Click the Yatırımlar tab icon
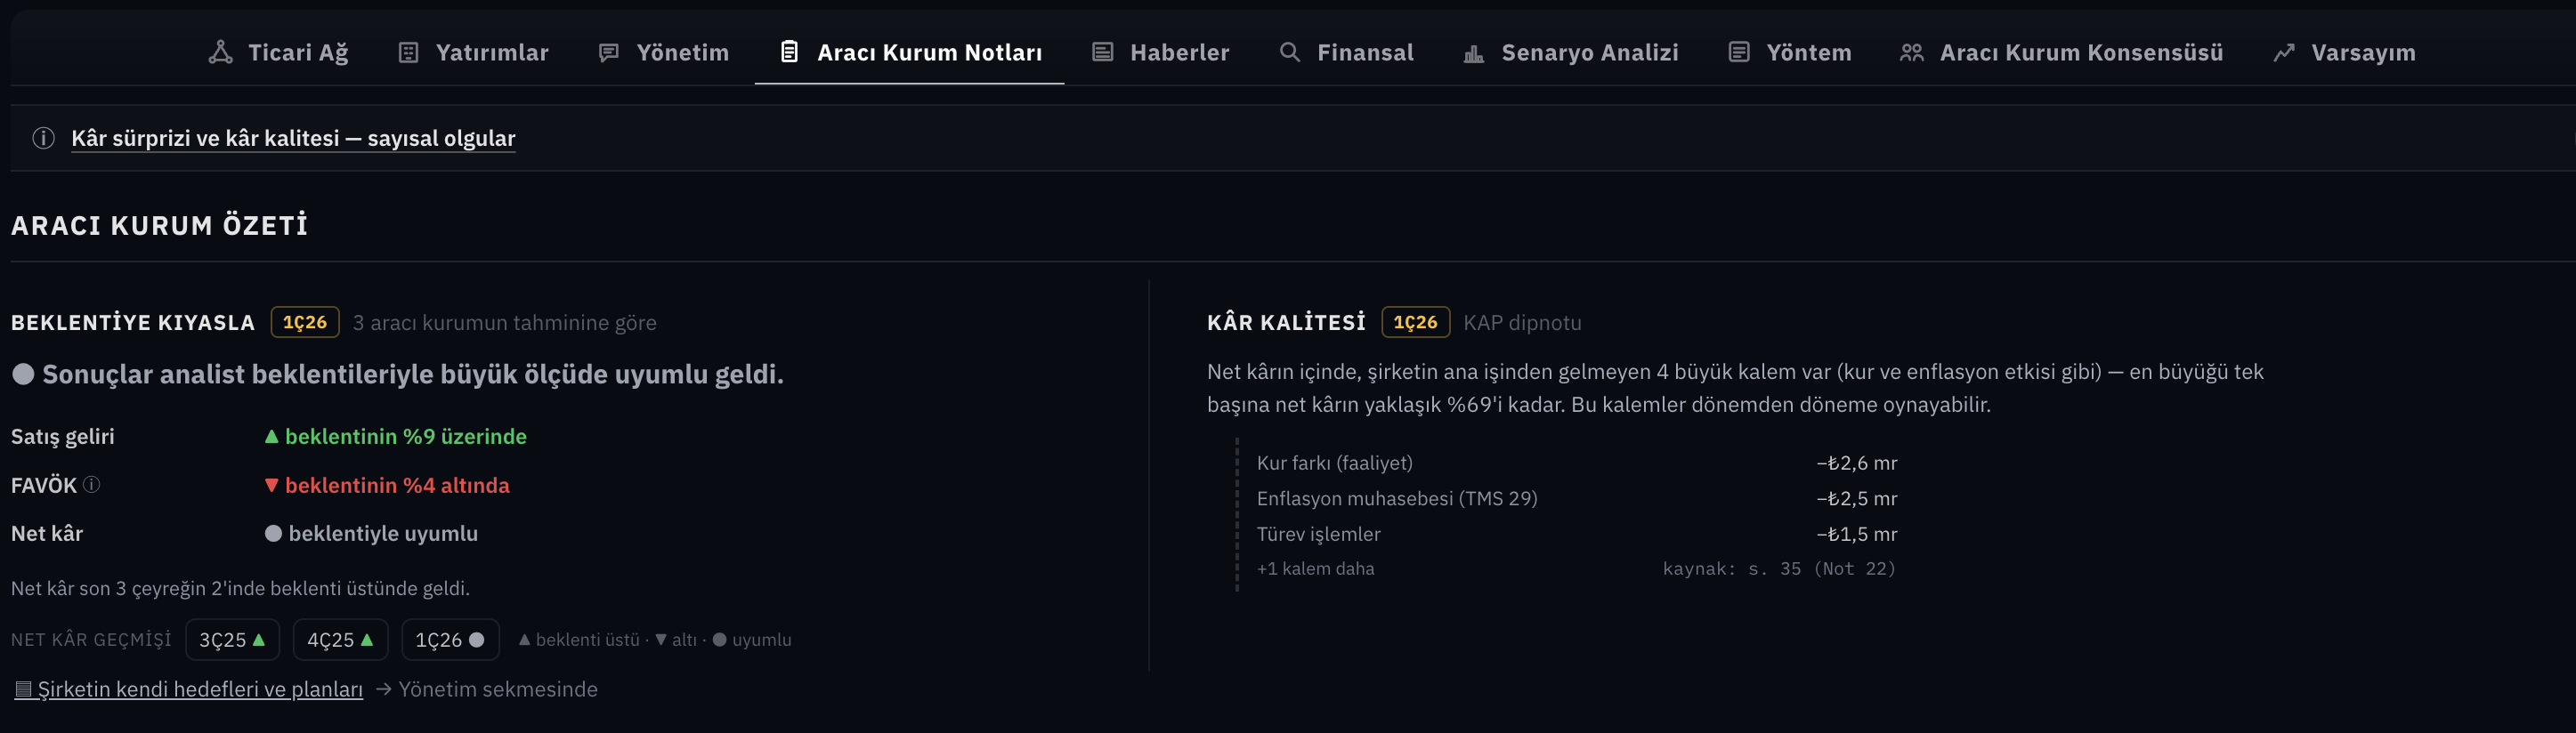Image resolution: width=2576 pixels, height=733 pixels. pos(408,52)
